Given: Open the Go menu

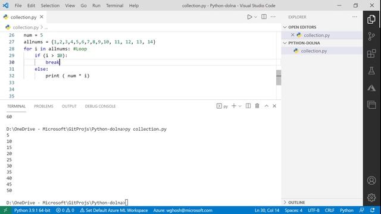Looking at the screenshot, I should click(x=83, y=5).
